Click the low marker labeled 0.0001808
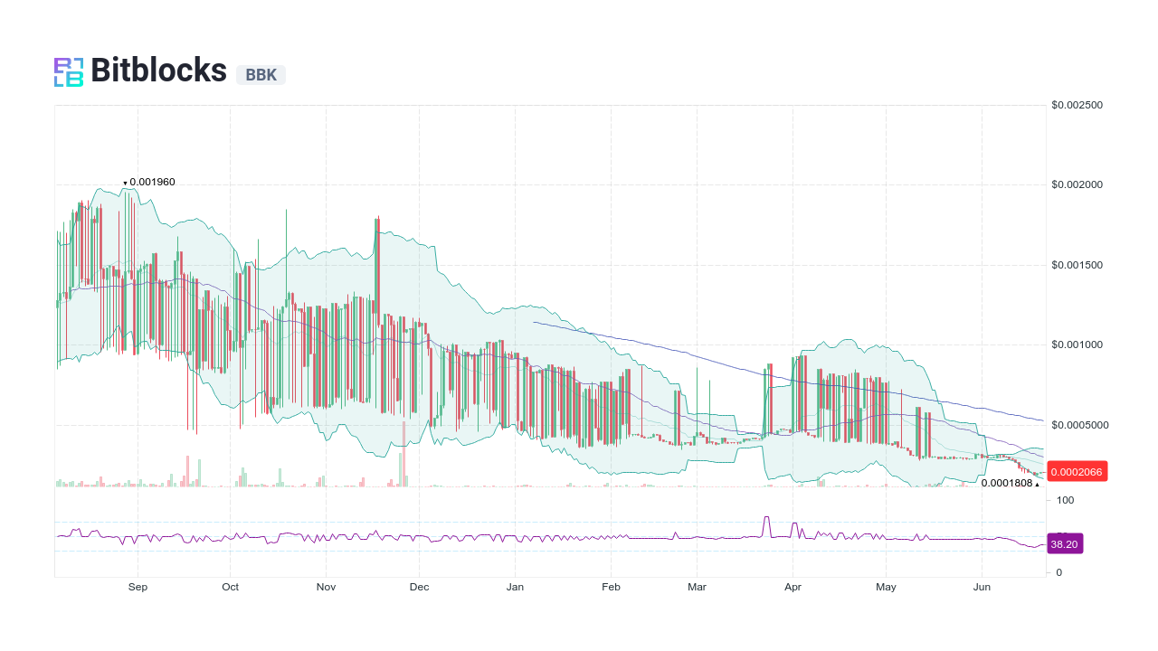 click(1007, 484)
